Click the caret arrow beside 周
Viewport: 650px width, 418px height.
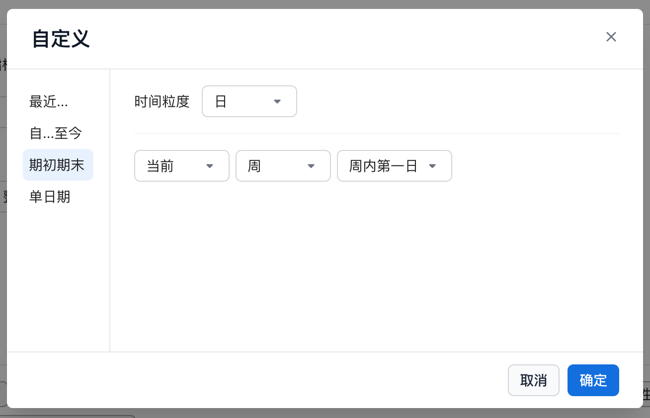[311, 166]
